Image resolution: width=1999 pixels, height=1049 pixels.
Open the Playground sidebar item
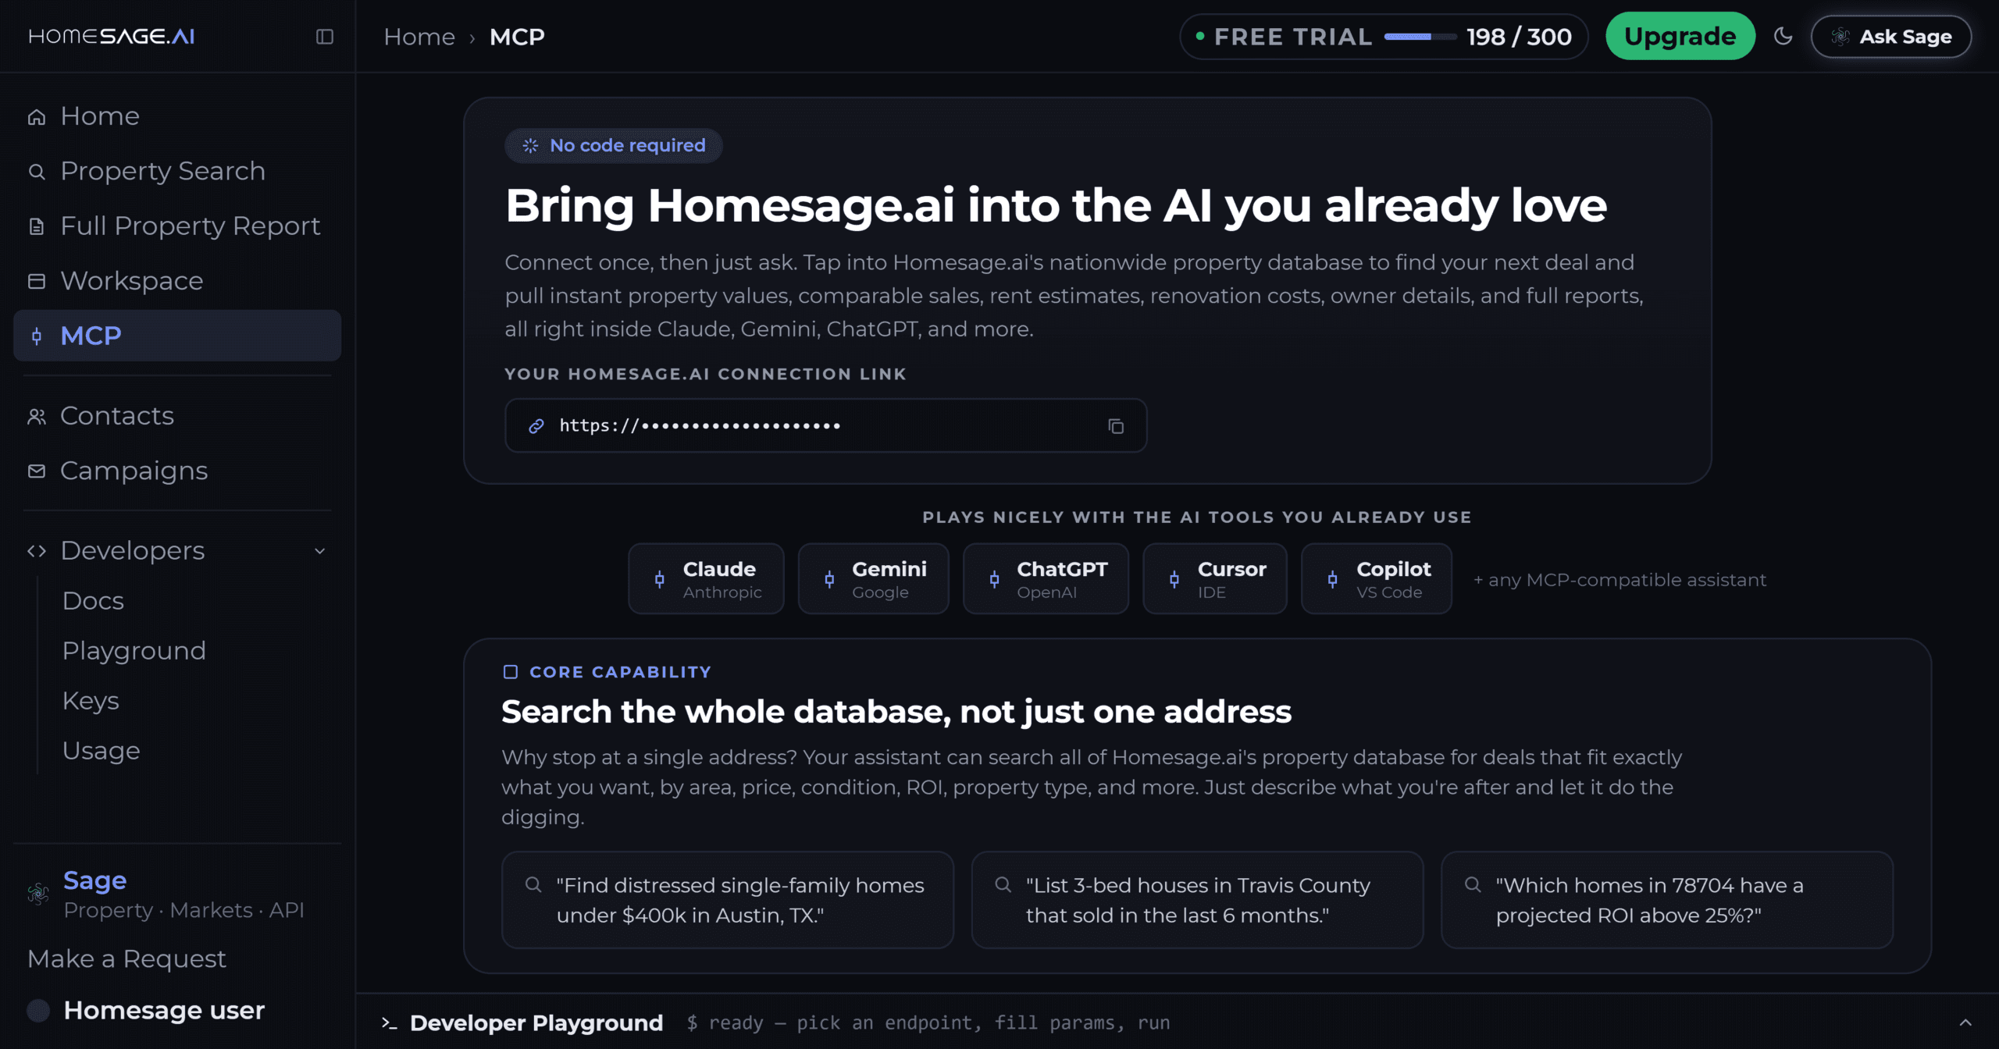coord(134,651)
